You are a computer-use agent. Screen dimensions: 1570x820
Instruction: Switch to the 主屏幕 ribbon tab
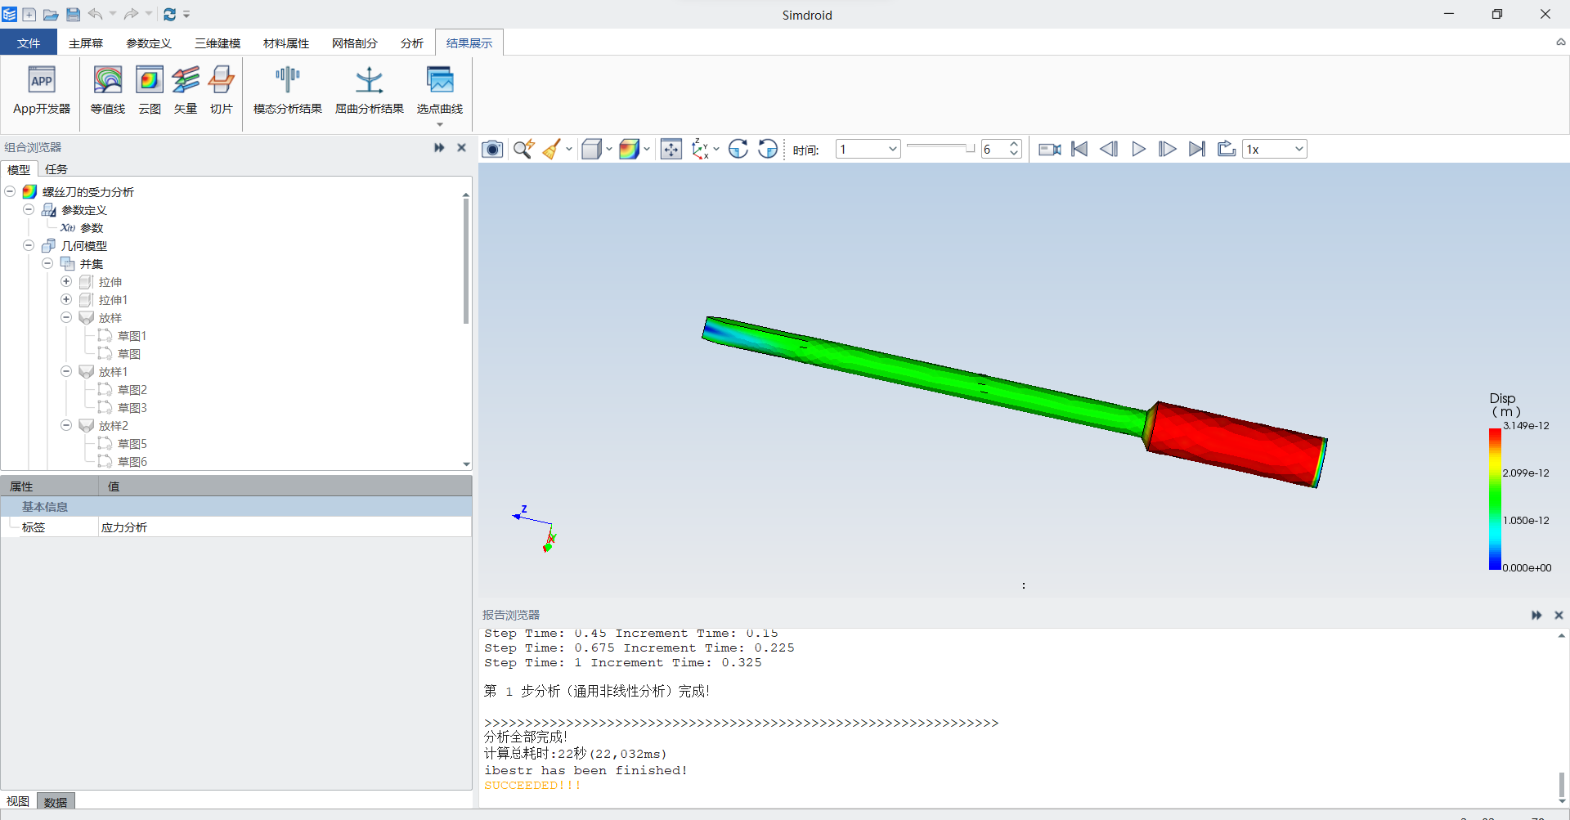coord(86,43)
